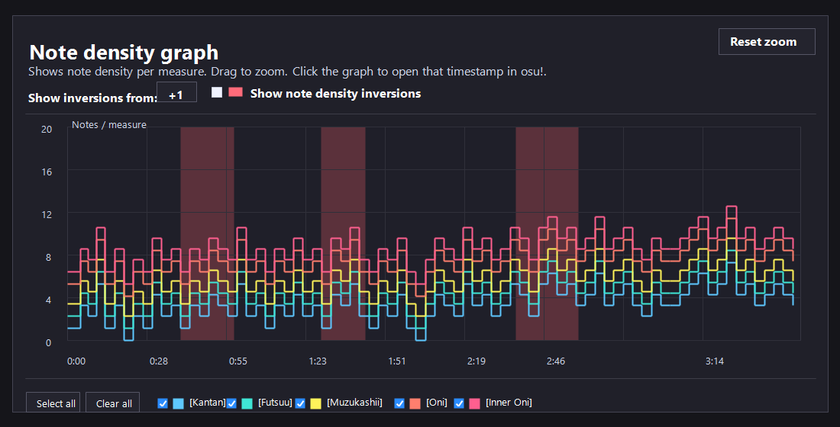Click the Notes / measure axis title

point(108,125)
